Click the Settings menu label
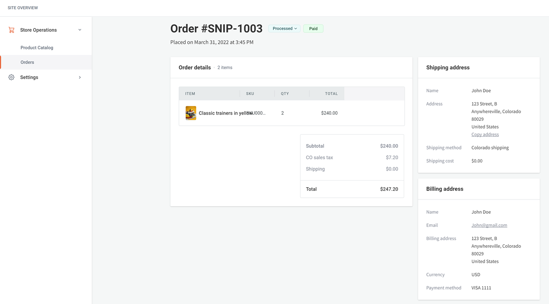This screenshot has width=549, height=304. pos(29,77)
